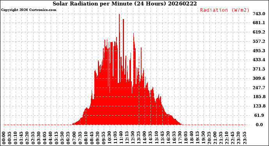This screenshot has height=146, width=269.
Task: Click the 01:10 time label
Action: [16, 138]
